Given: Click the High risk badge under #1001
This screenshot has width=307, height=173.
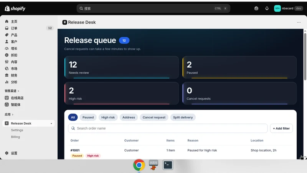Looking at the screenshot, I should (93, 156).
